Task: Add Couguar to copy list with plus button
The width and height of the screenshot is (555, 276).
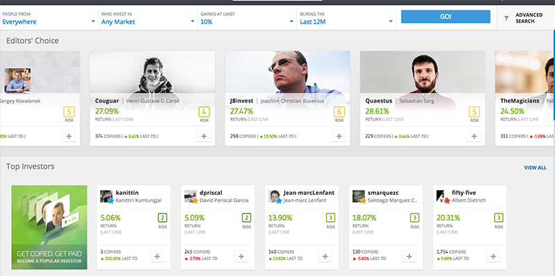Action: click(x=204, y=136)
